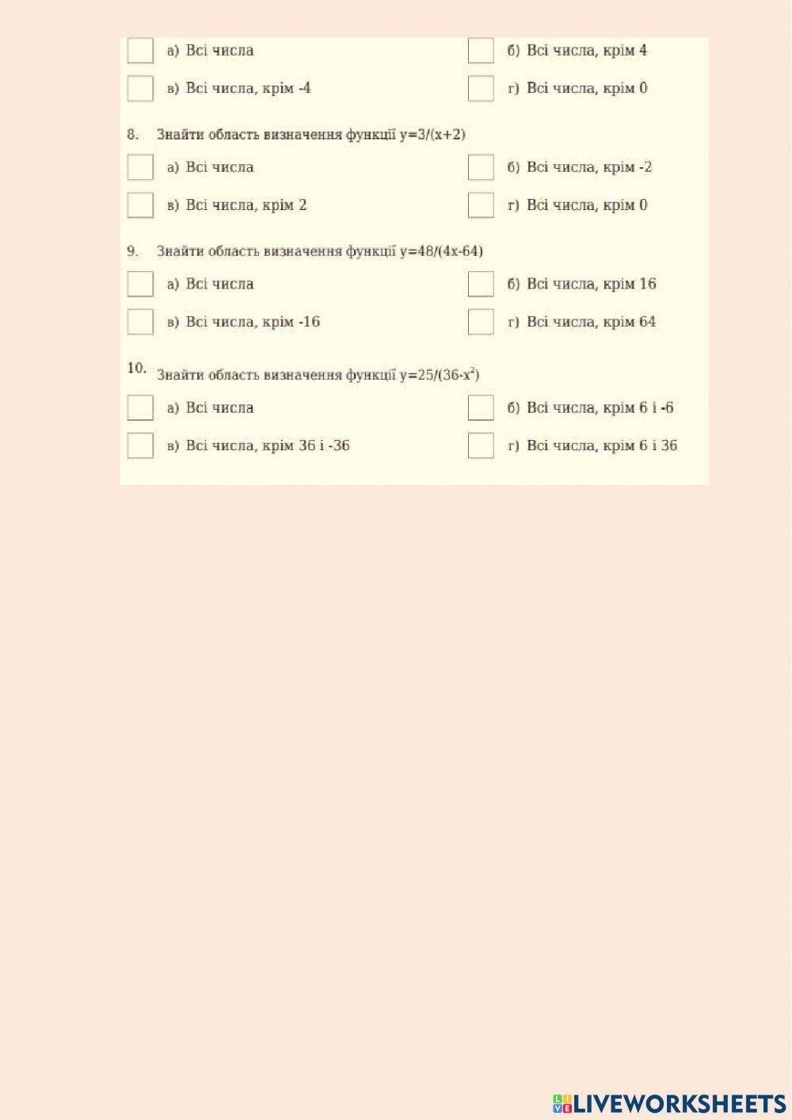The width and height of the screenshot is (792, 1120).
Task: Select question 8 checkbox 'а) Всі числа'
Action: tap(140, 167)
